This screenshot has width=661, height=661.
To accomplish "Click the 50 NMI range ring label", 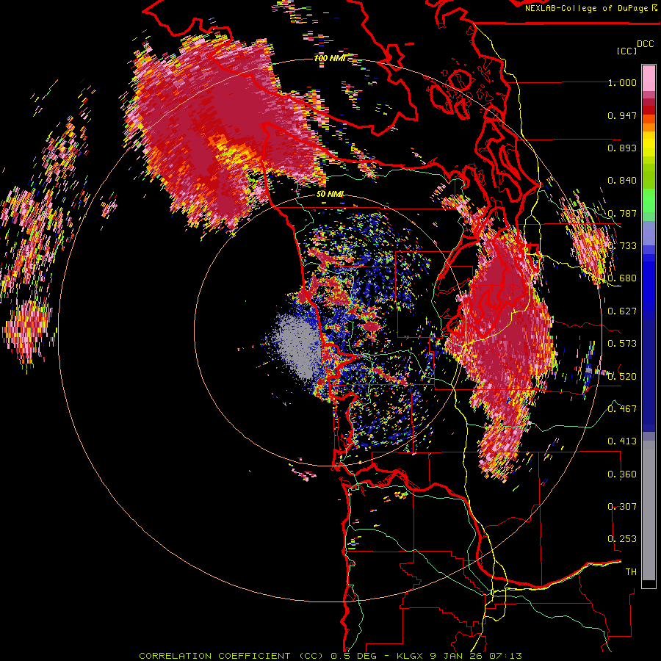I will (330, 195).
